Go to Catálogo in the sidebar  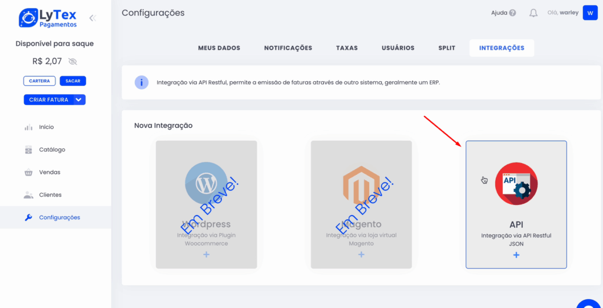pyautogui.click(x=52, y=150)
